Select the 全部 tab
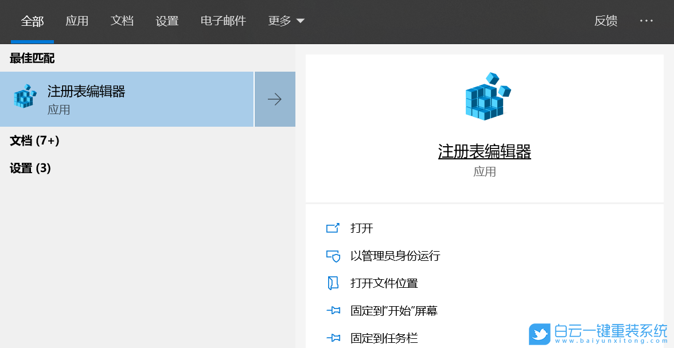Image resolution: width=674 pixels, height=348 pixels. click(x=32, y=21)
